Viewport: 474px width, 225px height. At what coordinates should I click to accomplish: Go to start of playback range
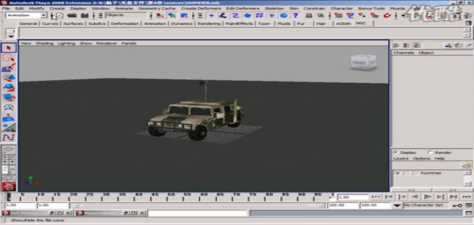coord(376,197)
